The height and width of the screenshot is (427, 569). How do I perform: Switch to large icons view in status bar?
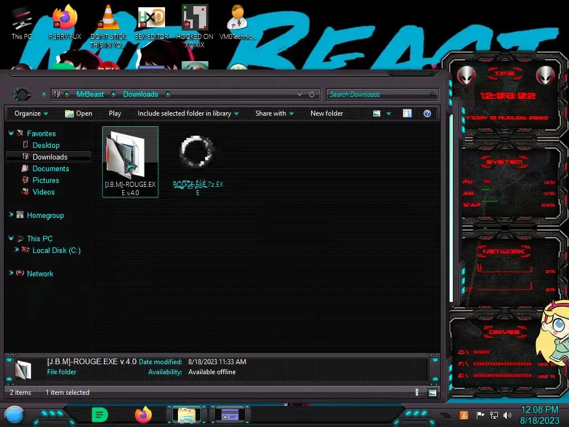coord(432,393)
